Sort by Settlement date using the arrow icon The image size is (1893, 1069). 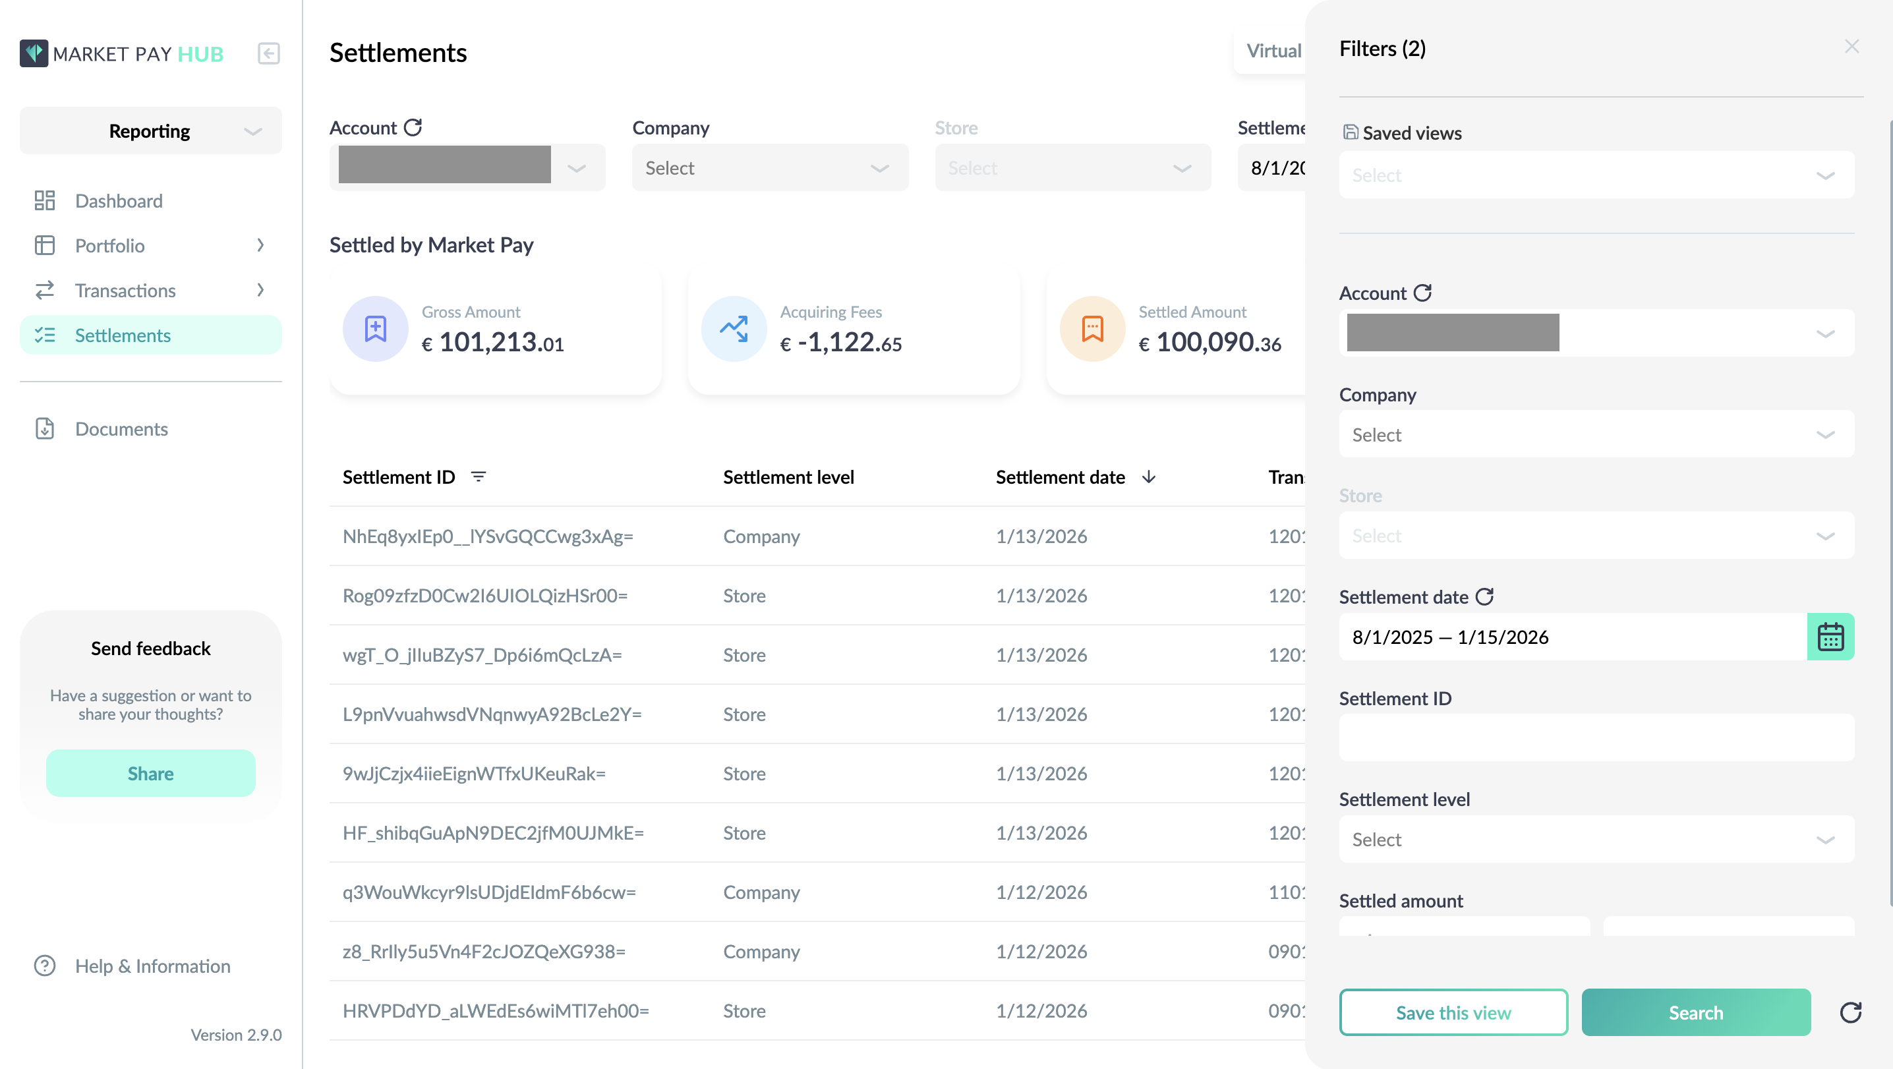pos(1149,478)
